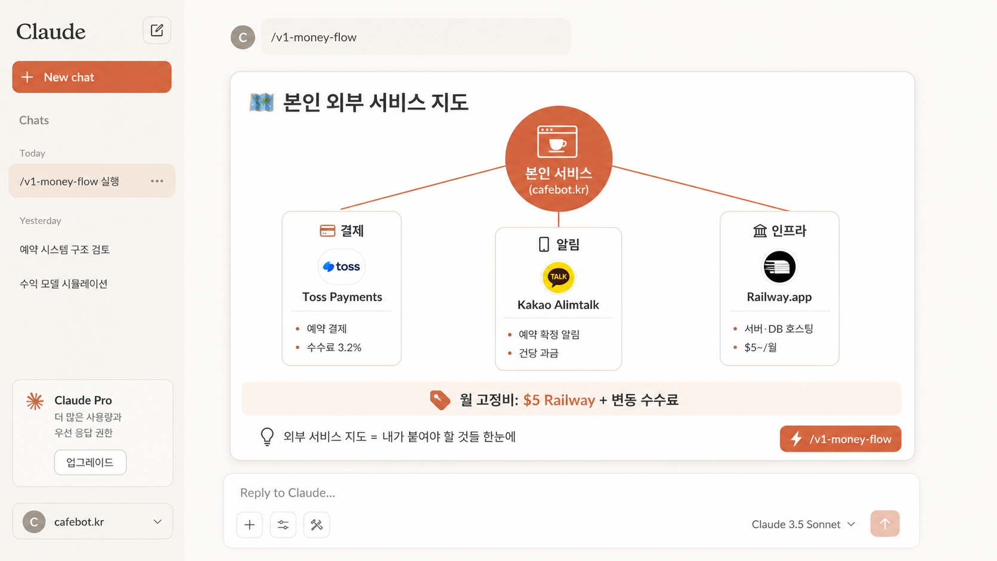
Task: Click the bank building 인프라 icon
Action: 760,231
